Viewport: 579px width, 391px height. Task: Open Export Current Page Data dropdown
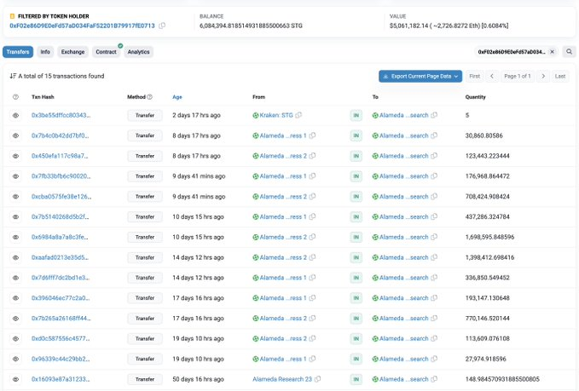[420, 76]
